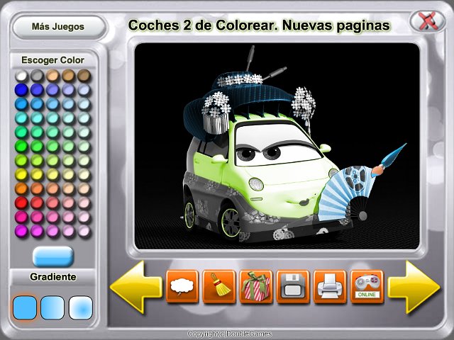Click the Gradiente label
The image size is (454, 340).
[x=53, y=277]
